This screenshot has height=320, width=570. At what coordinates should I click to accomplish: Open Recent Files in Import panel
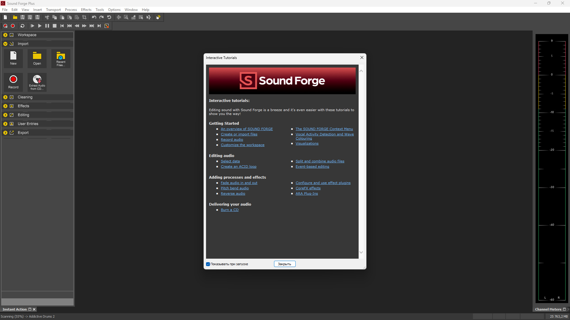tap(61, 58)
